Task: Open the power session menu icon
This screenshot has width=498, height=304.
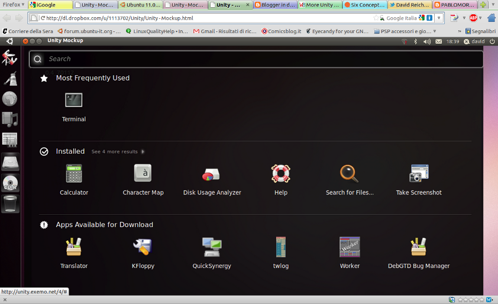Action: coord(492,41)
